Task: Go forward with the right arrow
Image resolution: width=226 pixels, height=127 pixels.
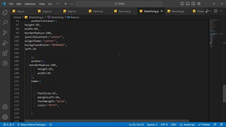Action: (72, 4)
